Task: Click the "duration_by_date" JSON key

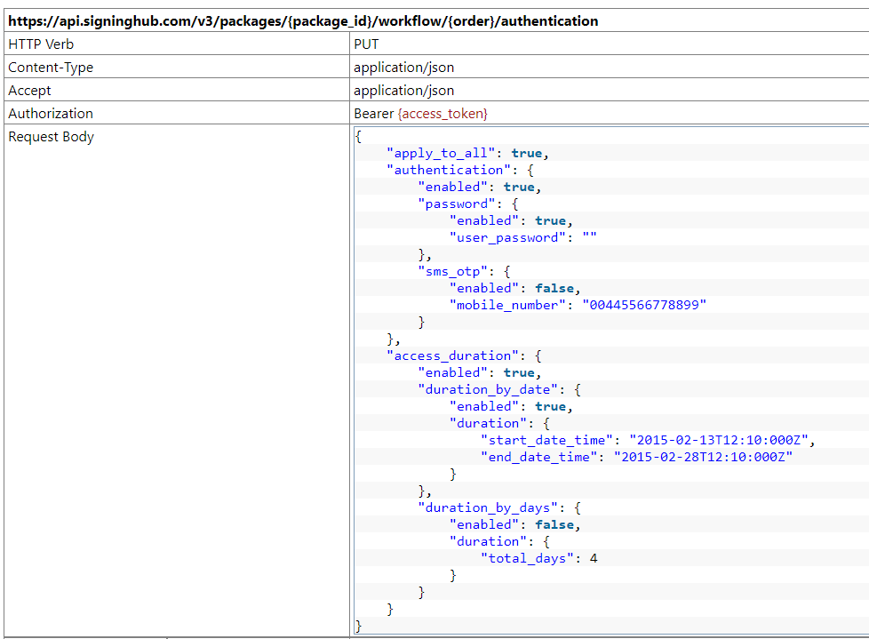Action: [x=490, y=389]
